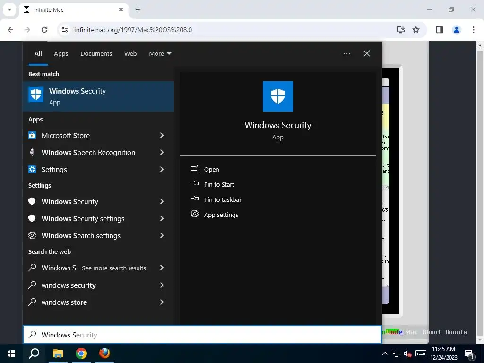Click the Microsoft Store app icon
The height and width of the screenshot is (363, 484).
32,135
